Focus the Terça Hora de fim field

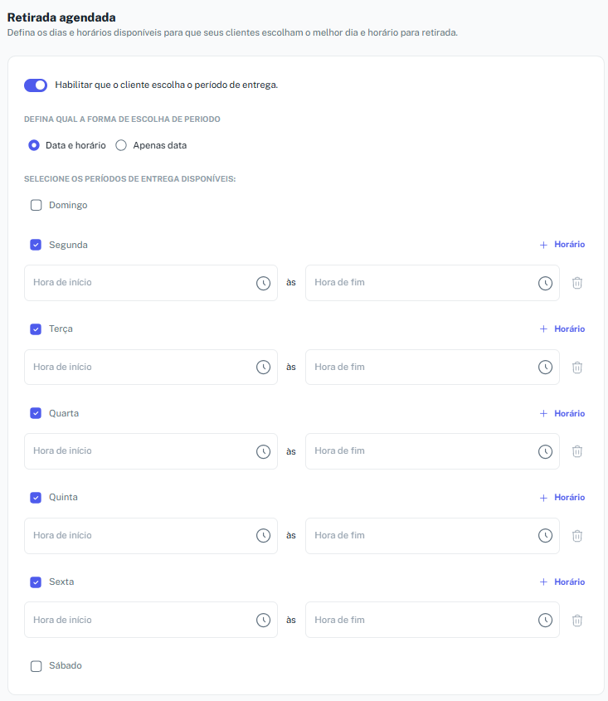point(432,367)
